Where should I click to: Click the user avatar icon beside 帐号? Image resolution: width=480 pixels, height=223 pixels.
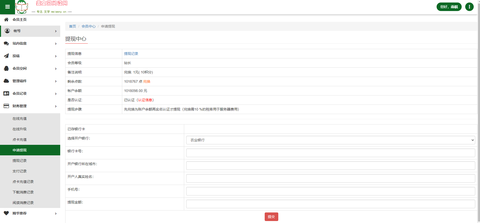(x=7, y=31)
